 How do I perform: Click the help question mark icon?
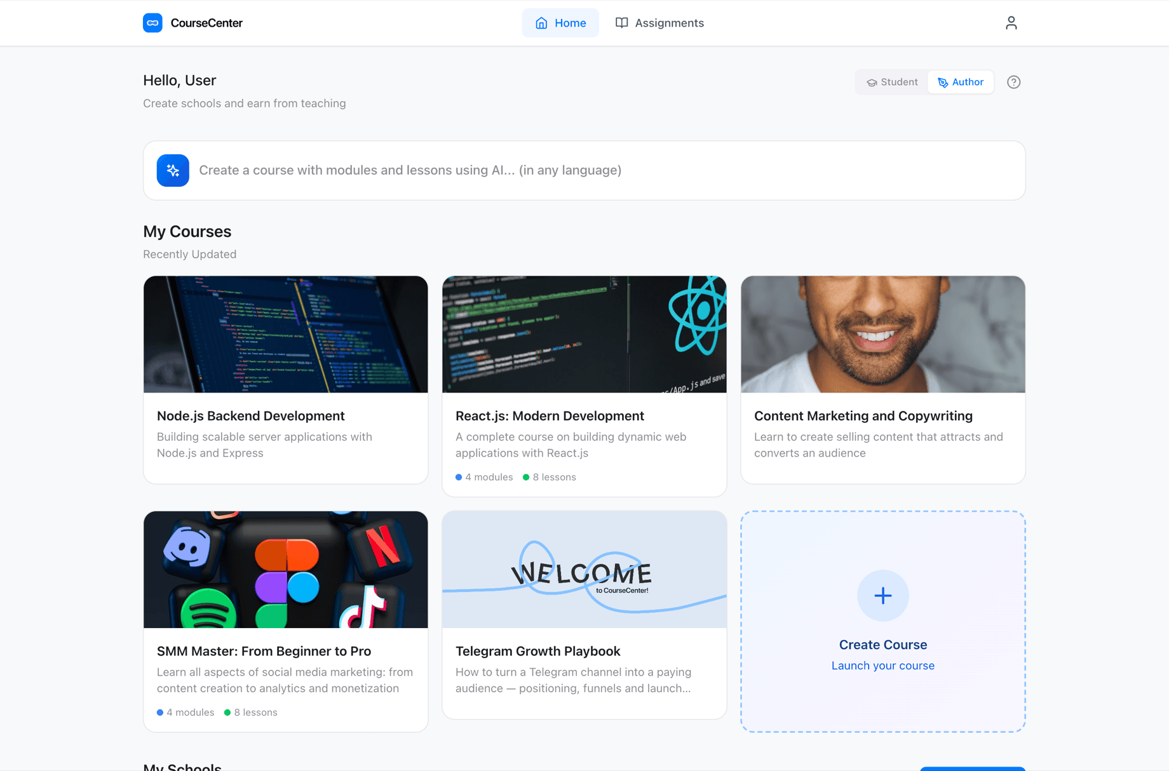(1013, 82)
